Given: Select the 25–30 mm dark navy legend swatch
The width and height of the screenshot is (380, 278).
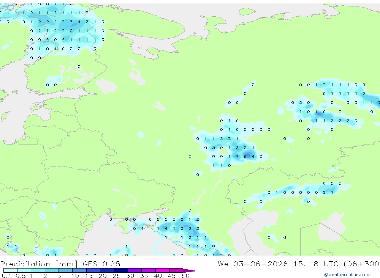Looking at the screenshot, I should pos(121,270).
